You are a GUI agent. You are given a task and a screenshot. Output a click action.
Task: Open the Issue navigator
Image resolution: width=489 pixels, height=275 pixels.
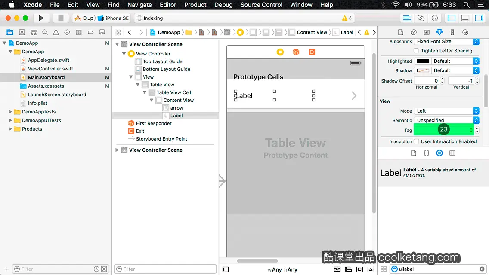pyautogui.click(x=56, y=32)
